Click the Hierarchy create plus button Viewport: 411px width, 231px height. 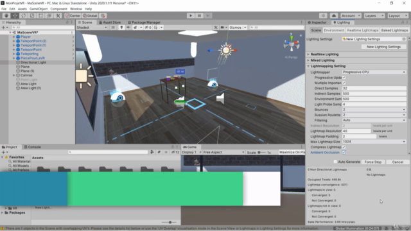(4, 28)
